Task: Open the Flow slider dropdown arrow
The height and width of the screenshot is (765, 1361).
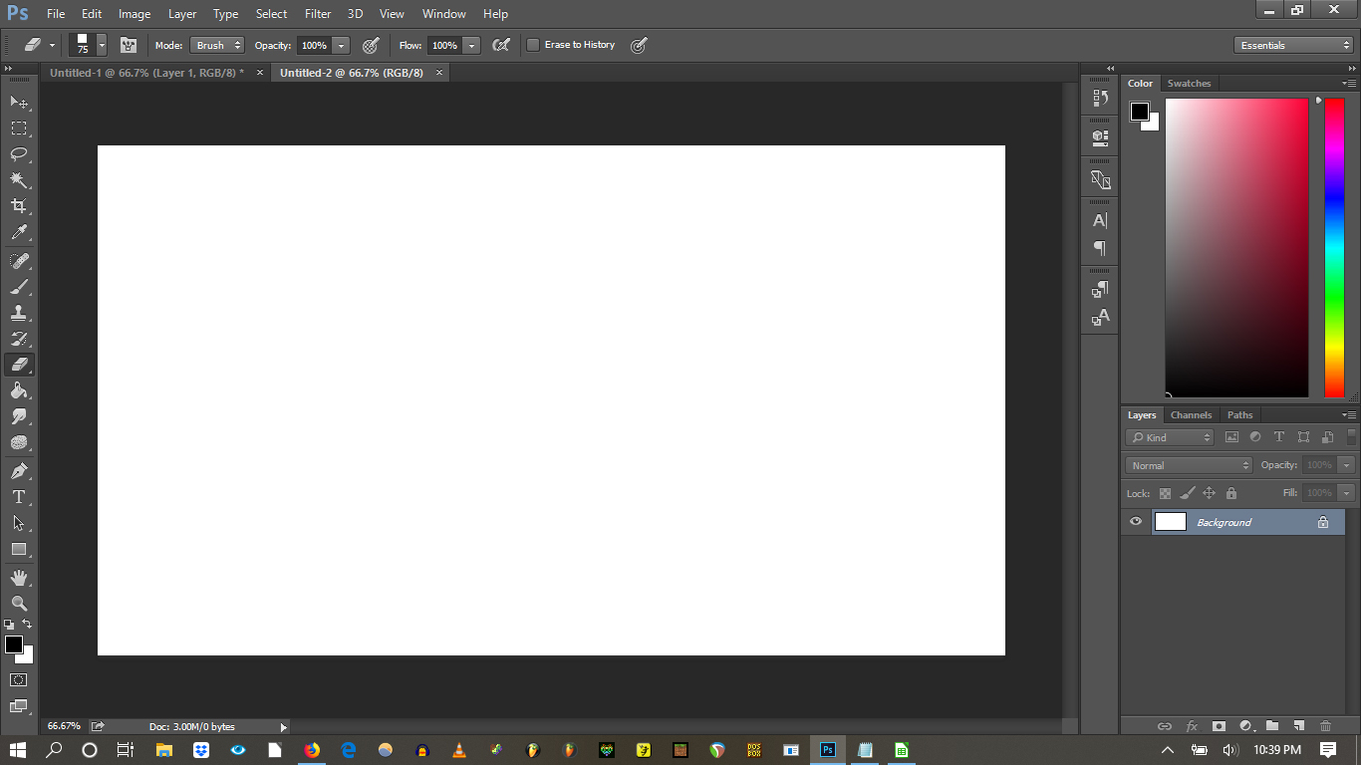Action: pos(471,45)
